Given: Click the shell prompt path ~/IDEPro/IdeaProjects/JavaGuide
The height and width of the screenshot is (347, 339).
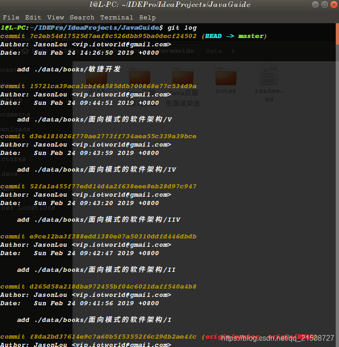Looking at the screenshot, I should [95, 28].
